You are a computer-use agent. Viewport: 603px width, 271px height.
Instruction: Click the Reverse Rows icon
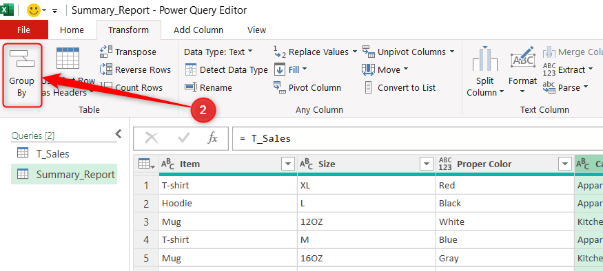click(x=105, y=69)
